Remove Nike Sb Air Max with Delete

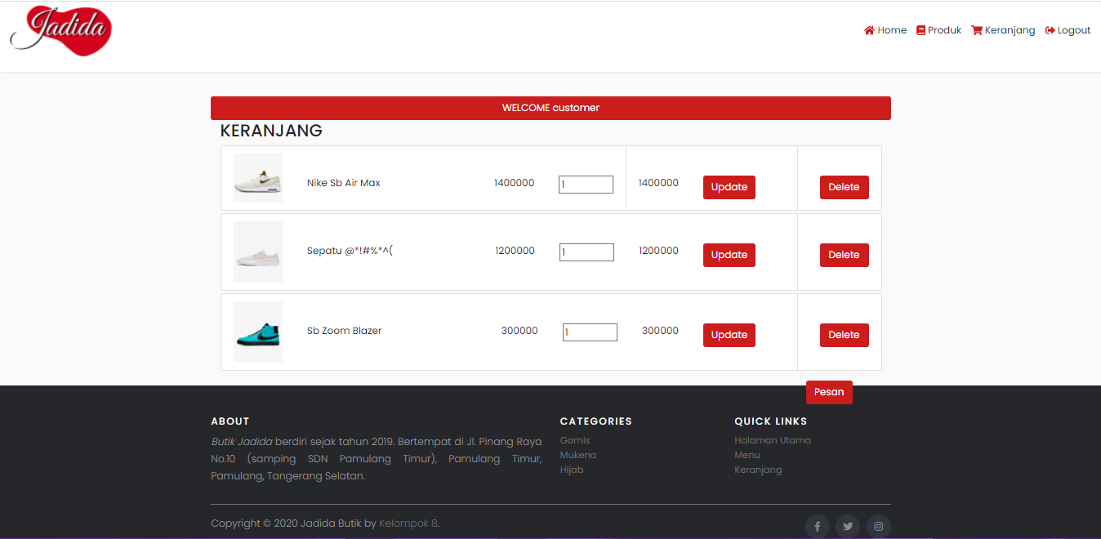click(x=844, y=187)
